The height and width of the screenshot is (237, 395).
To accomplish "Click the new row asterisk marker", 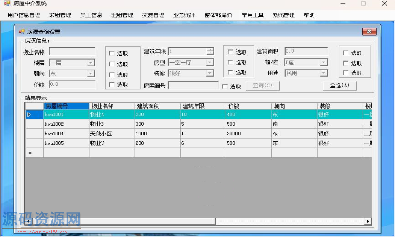I will pos(30,153).
